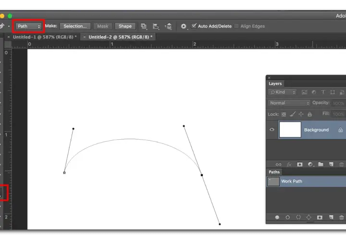
Task: Select the Paths panel tab
Action: (x=274, y=172)
